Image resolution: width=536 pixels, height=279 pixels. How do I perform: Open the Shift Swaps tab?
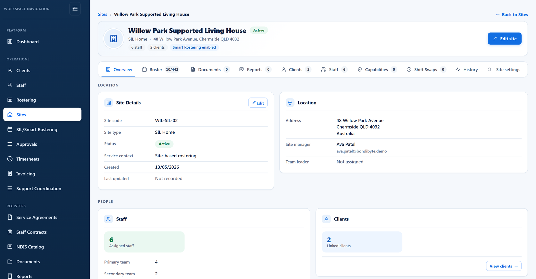[426, 69]
